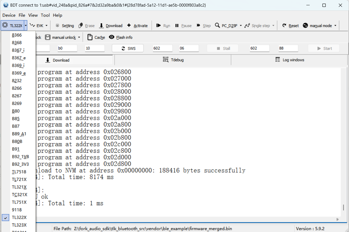Click the manual unlock button
This screenshot has height=232, width=349.
[60, 37]
